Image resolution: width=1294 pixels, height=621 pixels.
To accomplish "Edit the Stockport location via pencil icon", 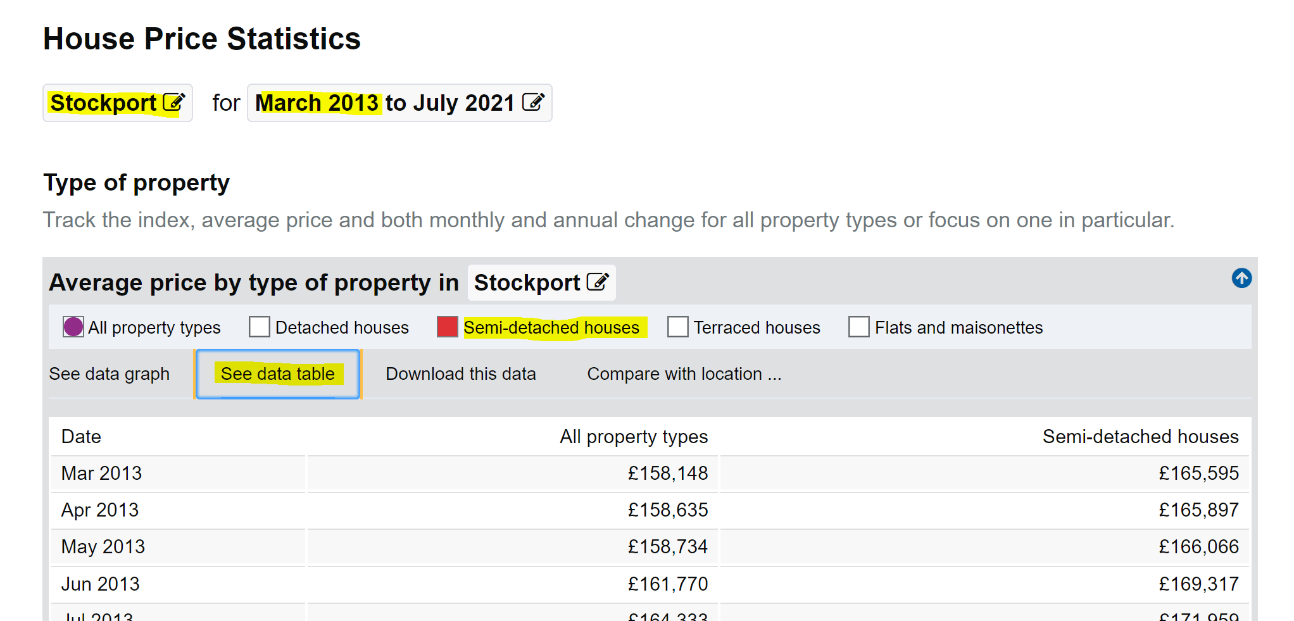I will point(173,103).
